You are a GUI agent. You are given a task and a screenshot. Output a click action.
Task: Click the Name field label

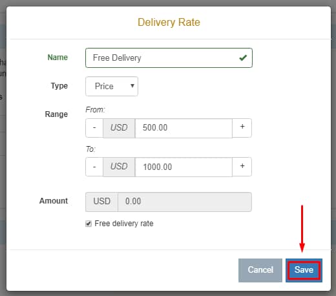tap(58, 58)
